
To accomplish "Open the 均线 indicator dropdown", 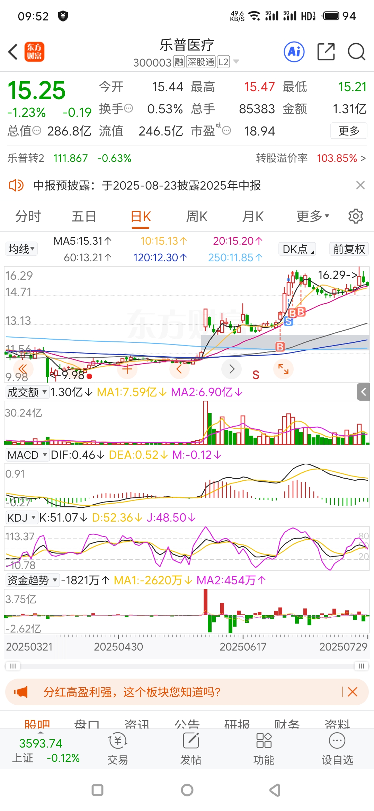I will 21,249.
